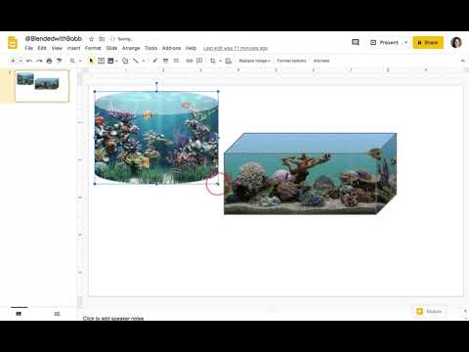The width and height of the screenshot is (469, 352).
Task: Click the @BlendedwithBobb title field
Action: 54,39
